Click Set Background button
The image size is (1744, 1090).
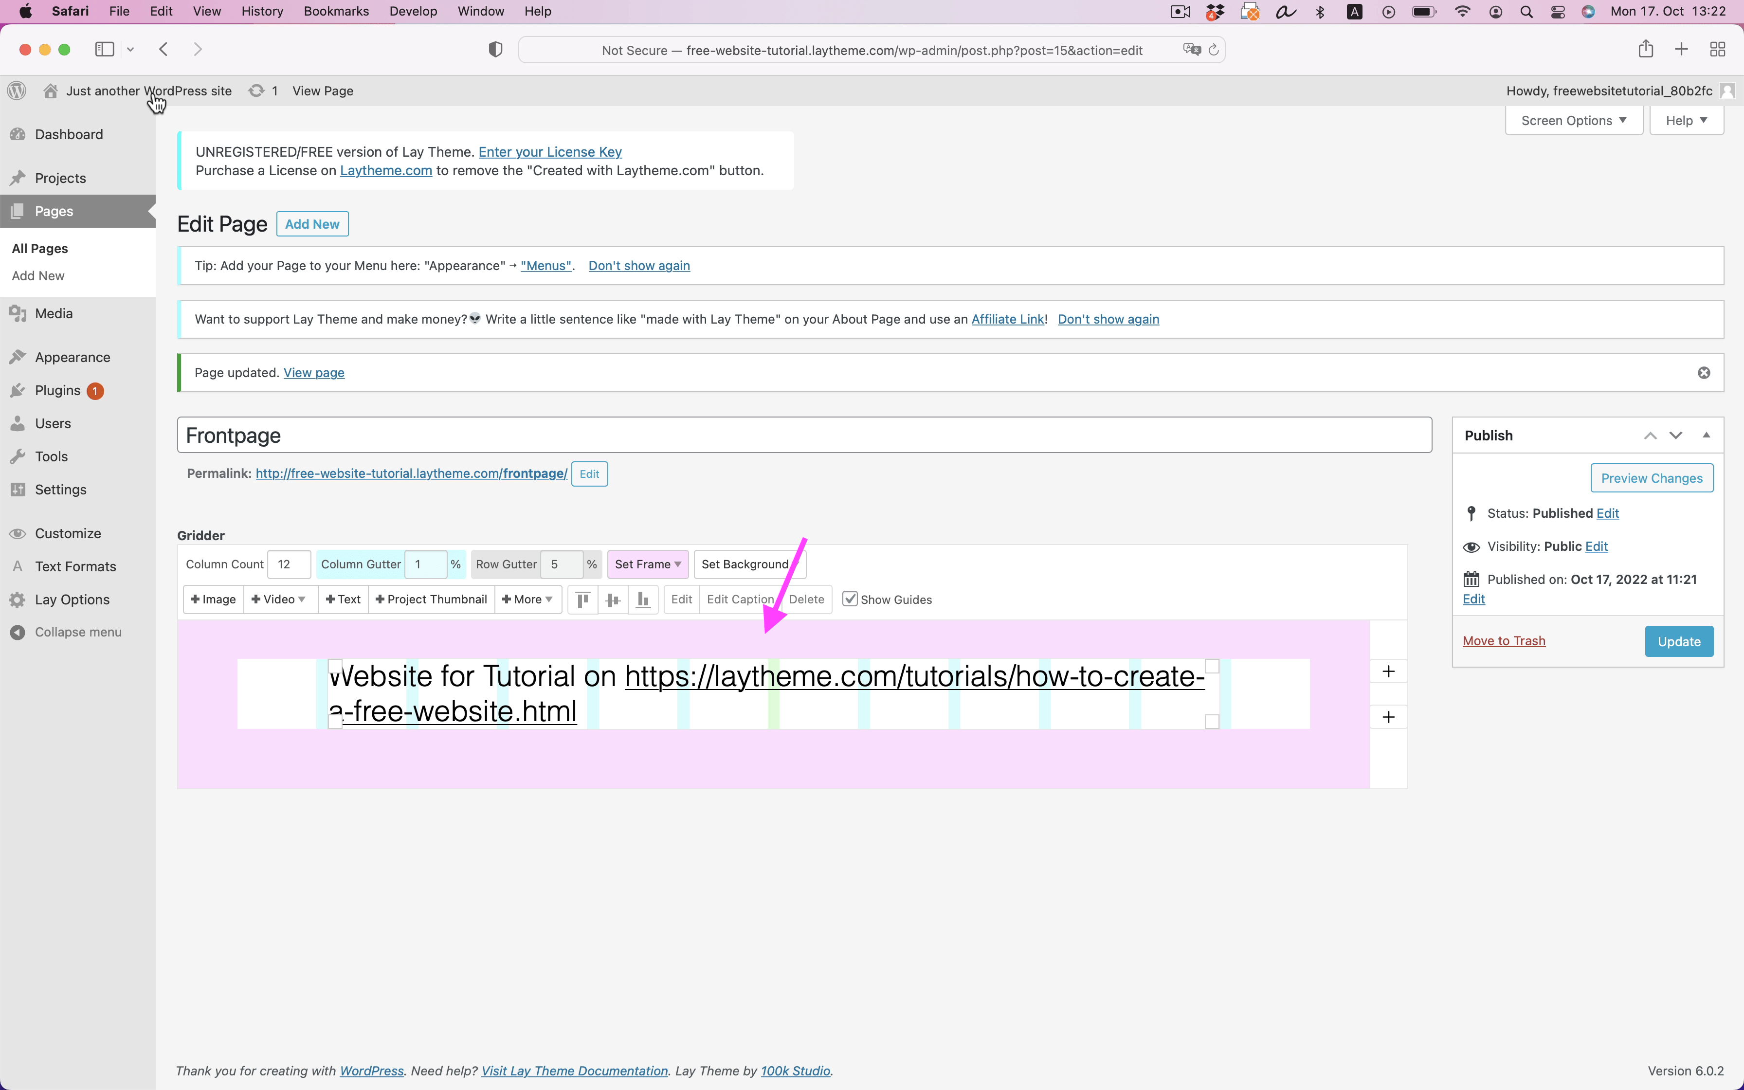point(749,564)
